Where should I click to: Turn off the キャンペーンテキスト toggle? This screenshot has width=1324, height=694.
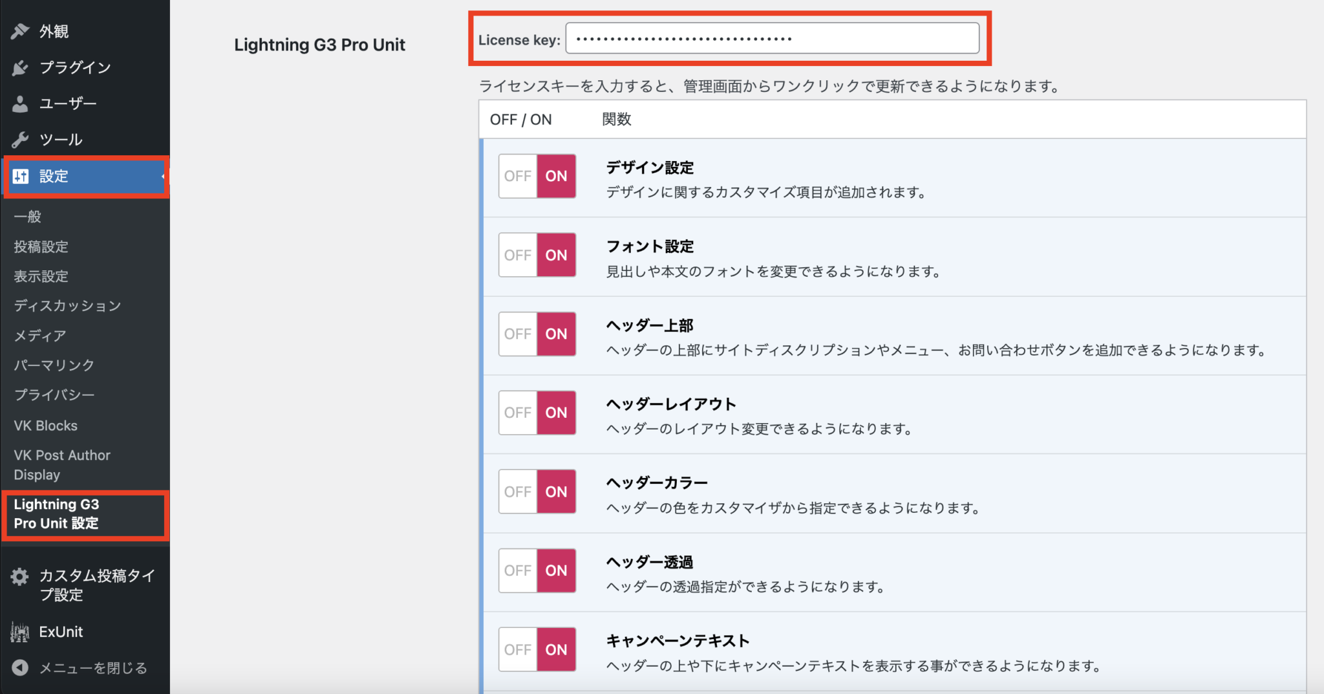(517, 649)
